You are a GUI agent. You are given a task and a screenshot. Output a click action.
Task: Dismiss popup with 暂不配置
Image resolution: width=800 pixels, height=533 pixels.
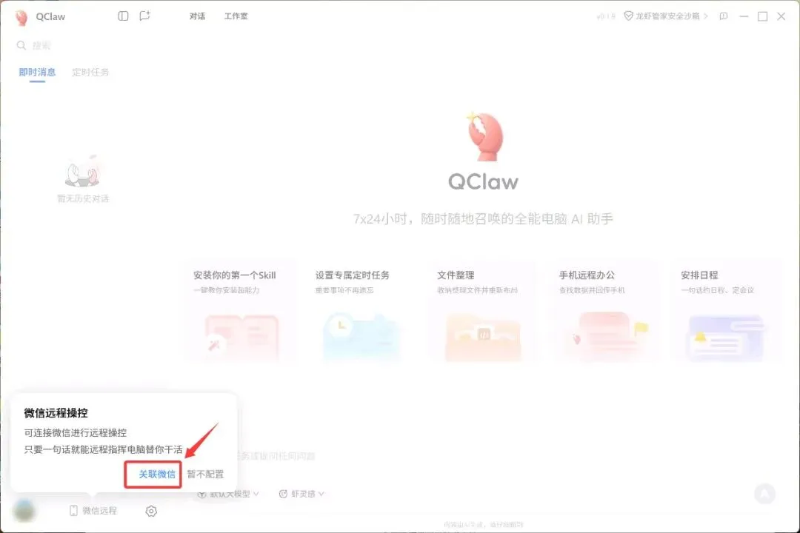[x=205, y=475]
